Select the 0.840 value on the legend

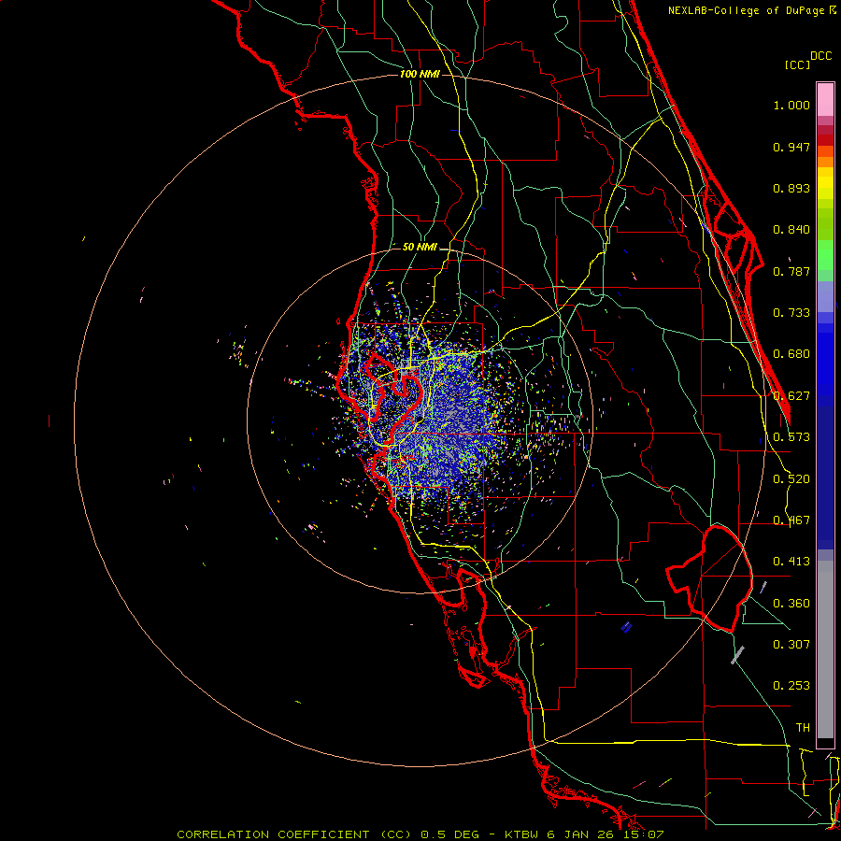(x=791, y=230)
